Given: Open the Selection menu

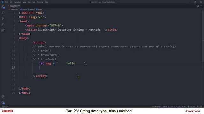Looking at the screenshot, I should 18,2.
